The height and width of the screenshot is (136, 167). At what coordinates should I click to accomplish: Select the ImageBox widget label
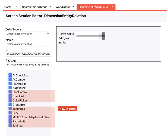[x=19, y=109]
